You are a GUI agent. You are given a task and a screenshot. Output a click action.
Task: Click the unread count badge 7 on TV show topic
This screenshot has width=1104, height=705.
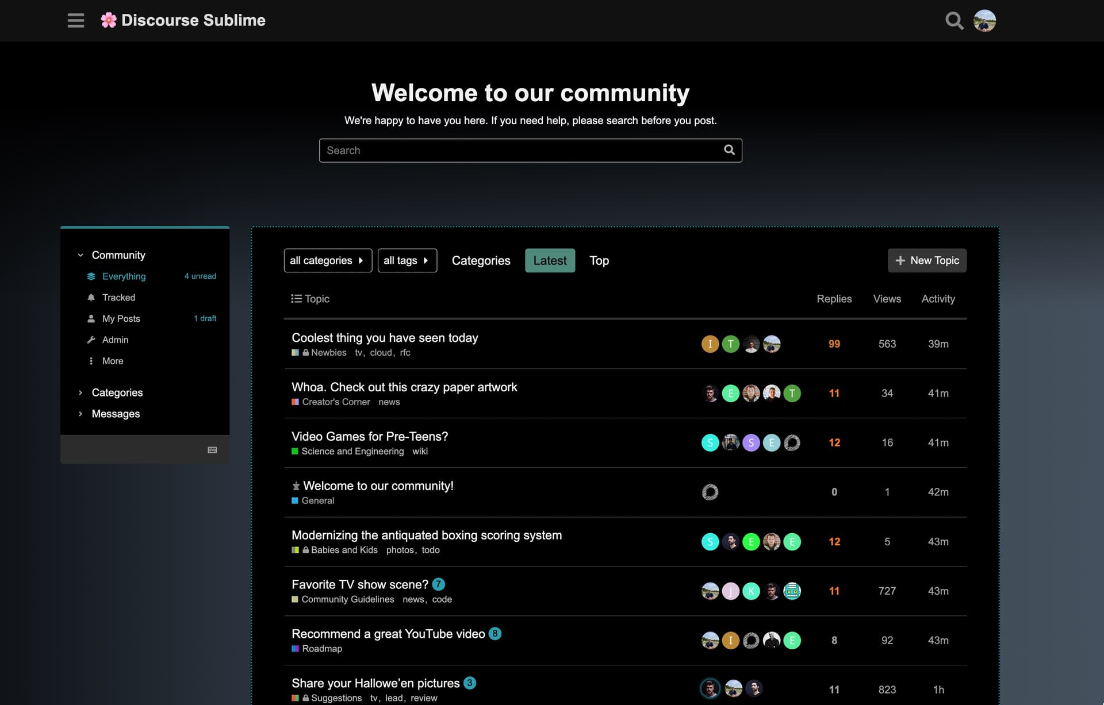438,584
